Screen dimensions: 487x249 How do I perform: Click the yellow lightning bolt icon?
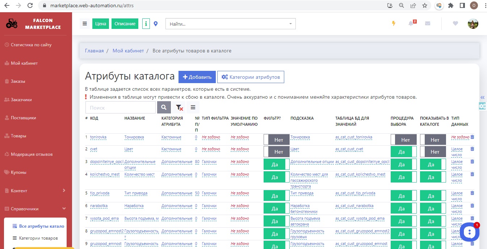coord(394,23)
